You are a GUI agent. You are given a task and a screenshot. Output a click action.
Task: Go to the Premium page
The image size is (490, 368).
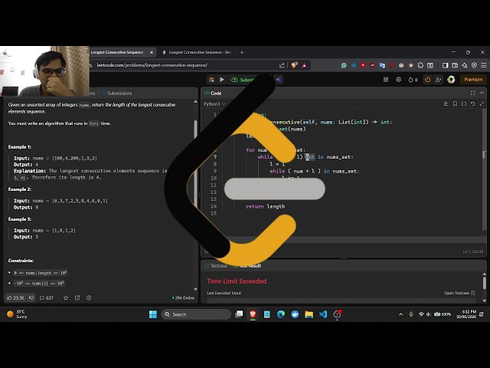point(473,80)
